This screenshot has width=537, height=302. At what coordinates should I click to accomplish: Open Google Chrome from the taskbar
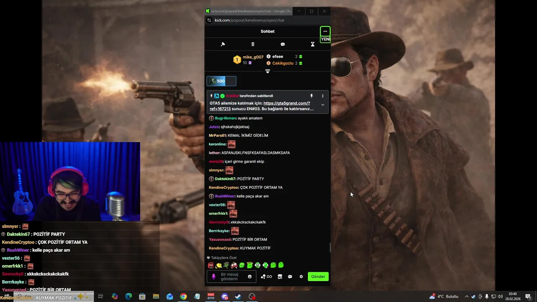pyautogui.click(x=183, y=297)
